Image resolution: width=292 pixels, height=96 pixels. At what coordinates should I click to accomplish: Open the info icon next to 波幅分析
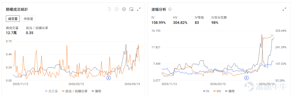point(170,9)
